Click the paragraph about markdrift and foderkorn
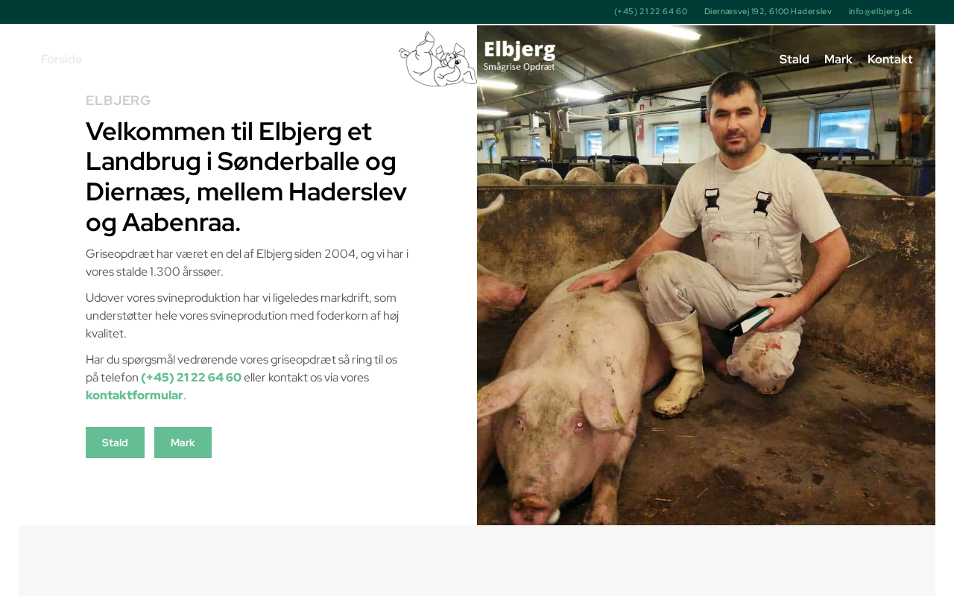 click(247, 316)
